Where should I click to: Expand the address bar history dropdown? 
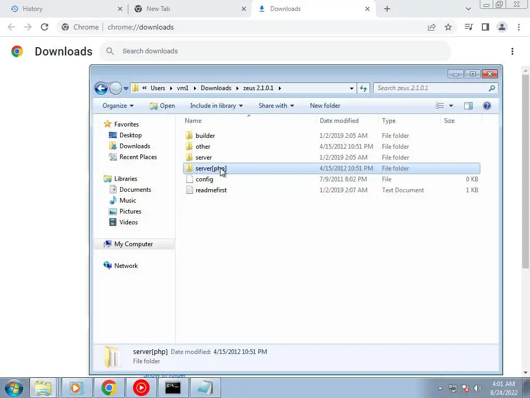point(351,88)
